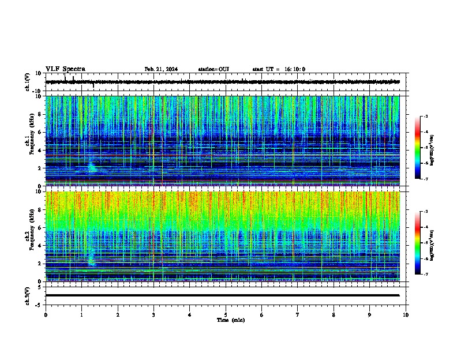The height and width of the screenshot is (353, 457).
Task: Click the "Time (min)" axis label
Action: pyautogui.click(x=231, y=320)
